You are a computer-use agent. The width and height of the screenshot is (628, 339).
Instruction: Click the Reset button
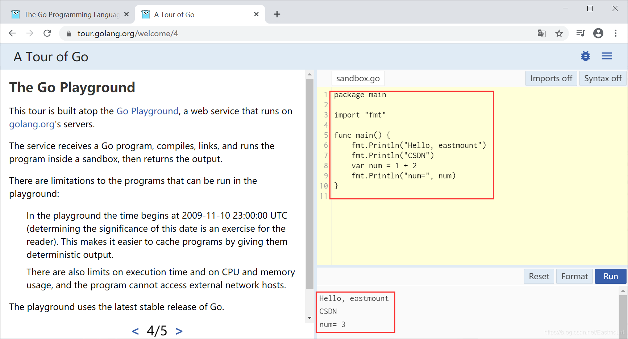tap(539, 276)
